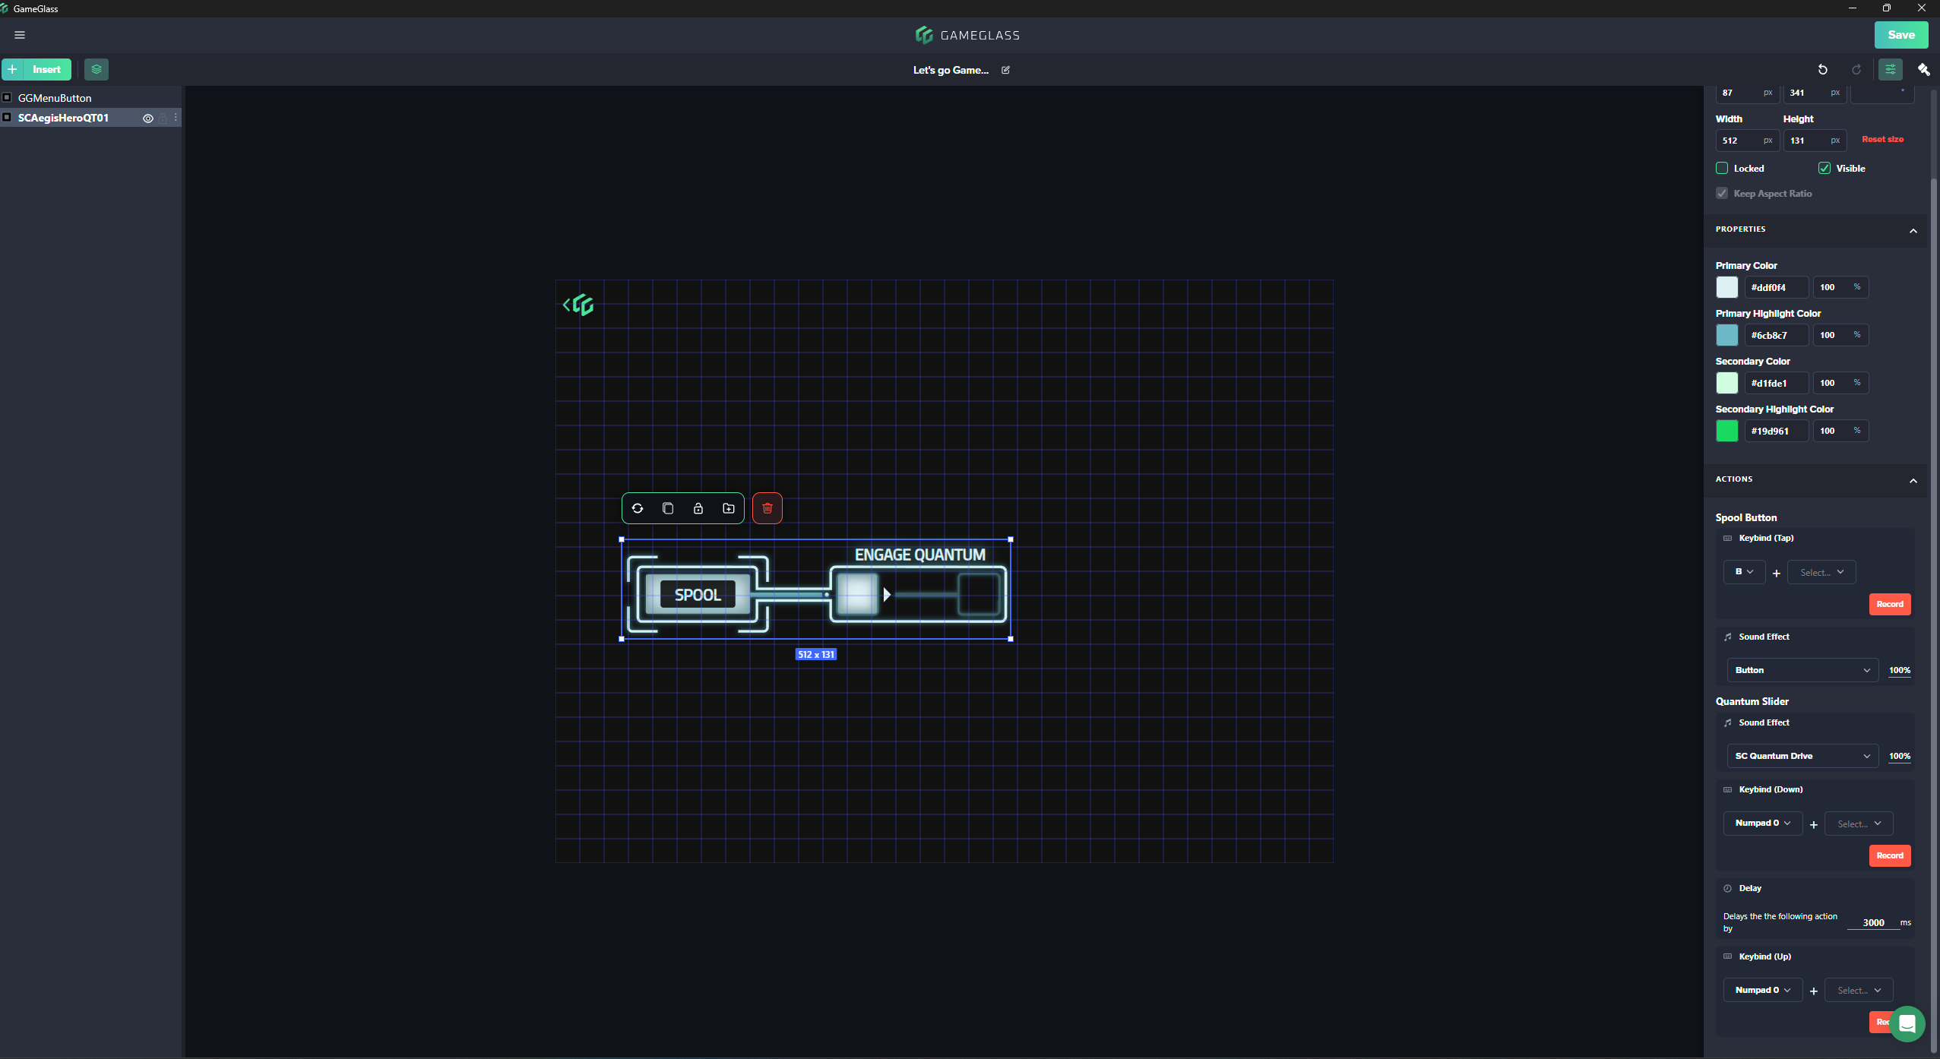Enable the Locked checkbox

coord(1722,168)
